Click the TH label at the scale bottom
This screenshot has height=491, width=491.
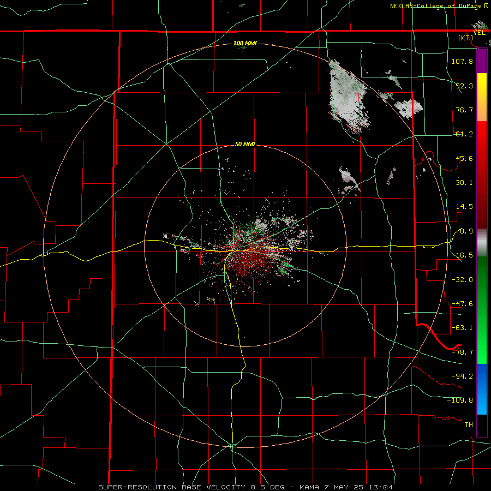(469, 424)
